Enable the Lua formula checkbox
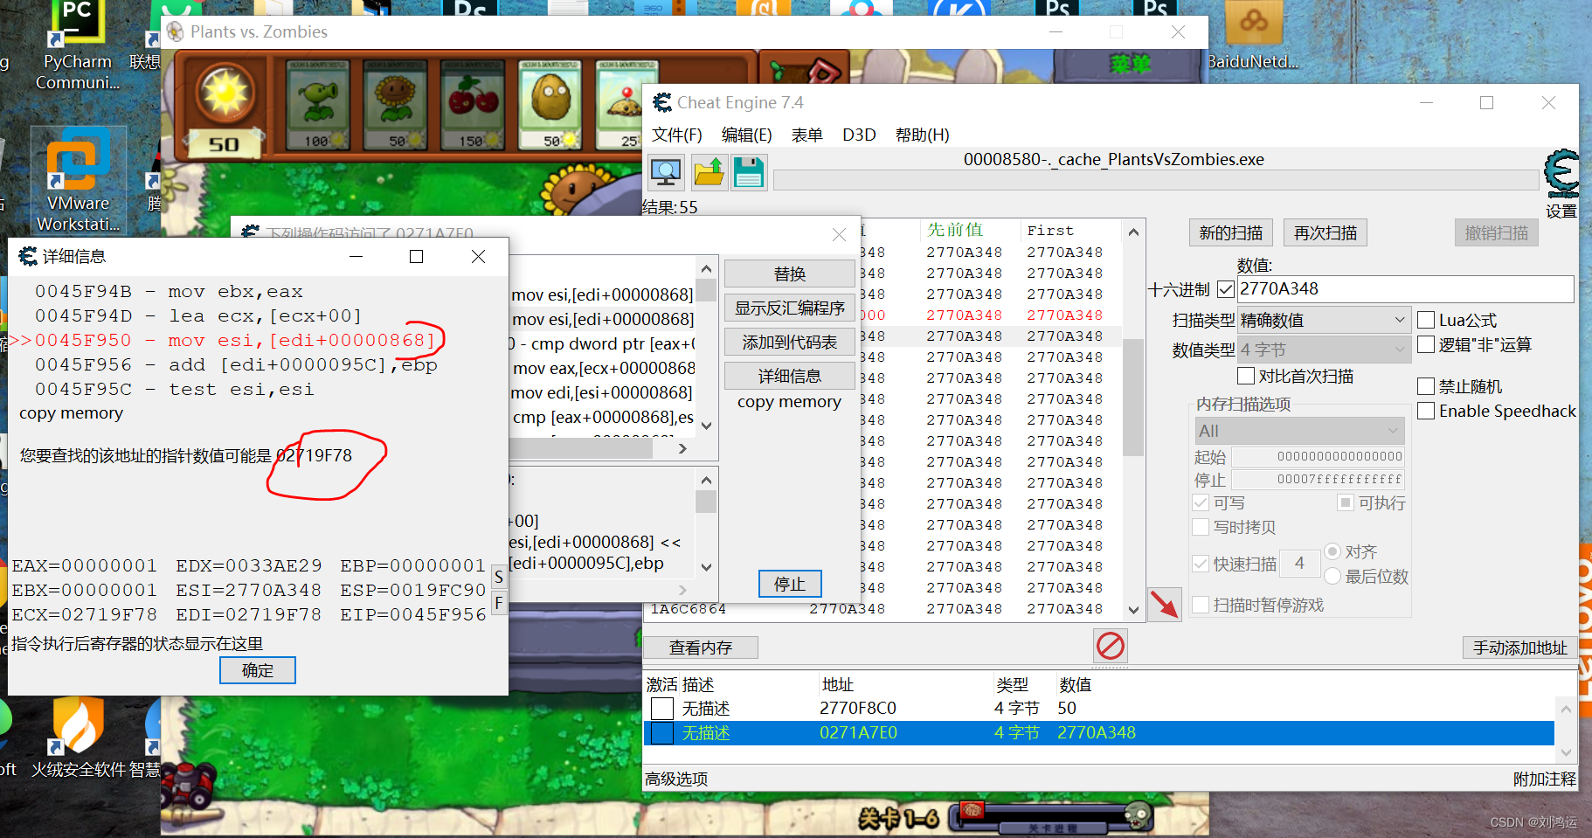The height and width of the screenshot is (838, 1592). [1426, 320]
